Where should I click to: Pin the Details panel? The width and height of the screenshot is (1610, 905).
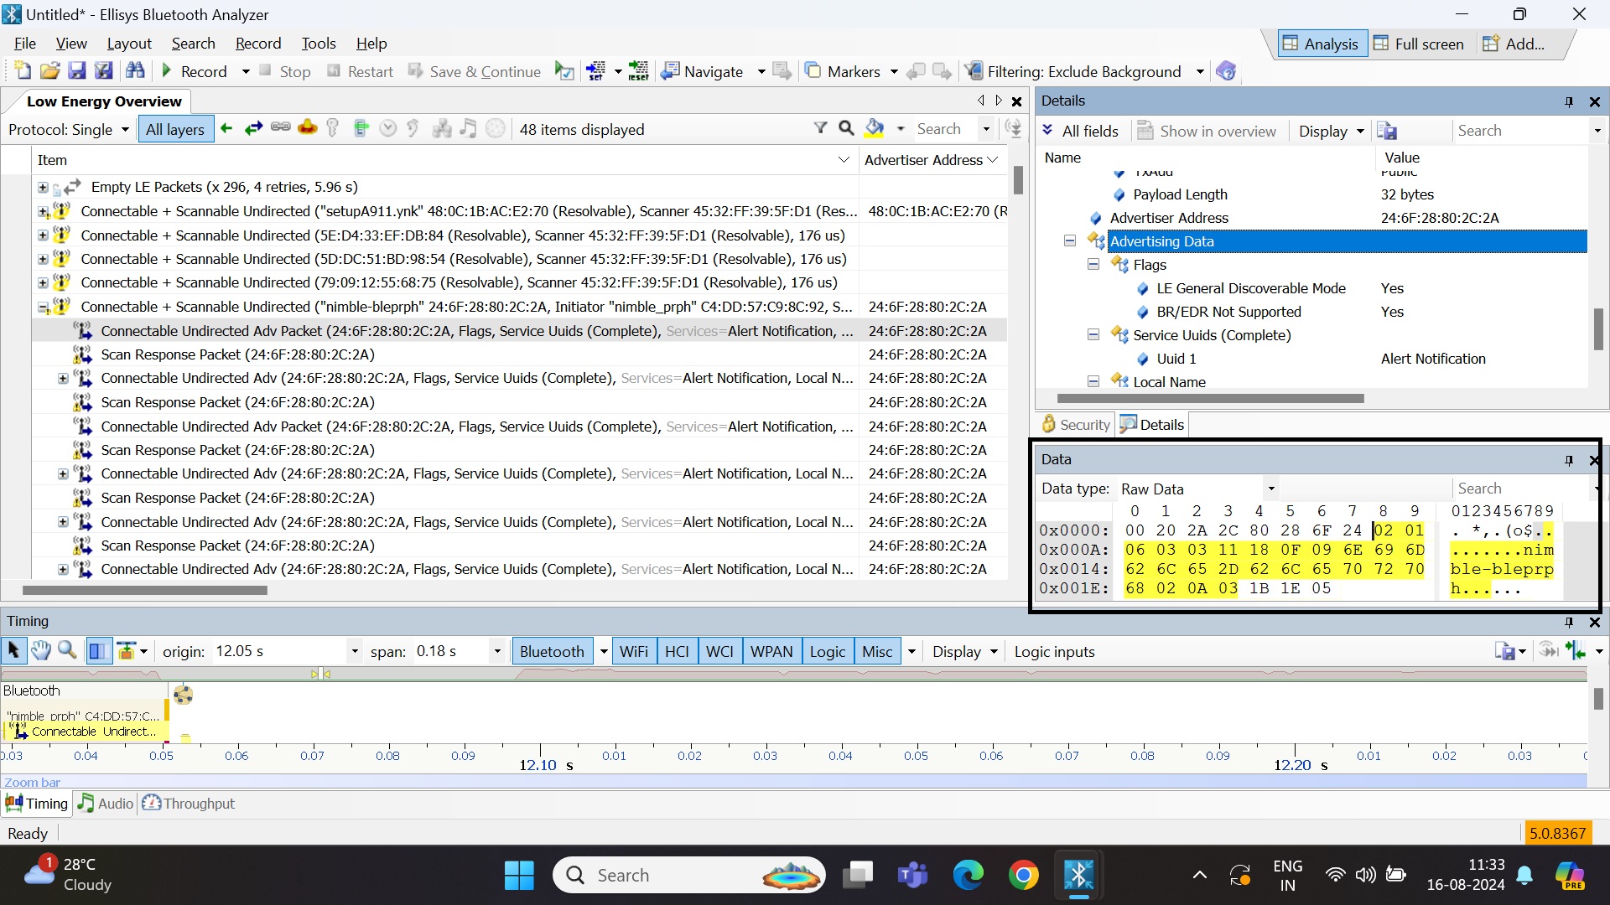1569,101
